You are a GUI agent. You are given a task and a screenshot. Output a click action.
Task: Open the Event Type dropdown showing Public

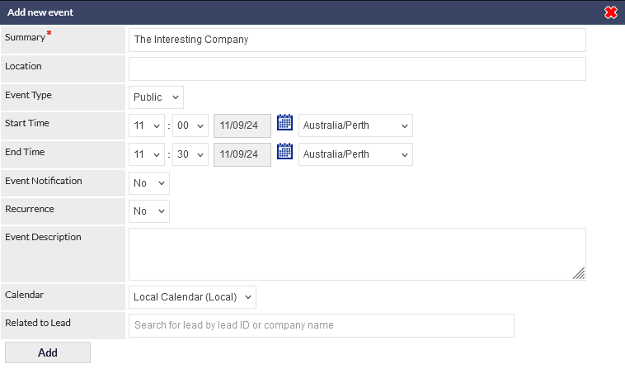[156, 97]
